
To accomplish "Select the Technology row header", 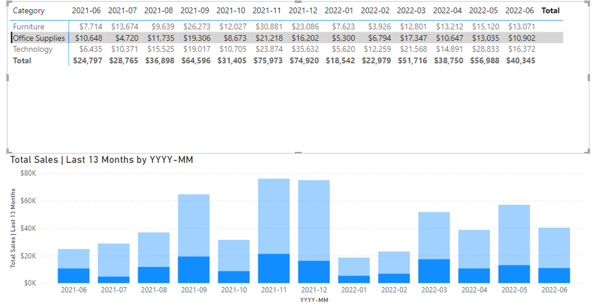I will click(x=33, y=49).
